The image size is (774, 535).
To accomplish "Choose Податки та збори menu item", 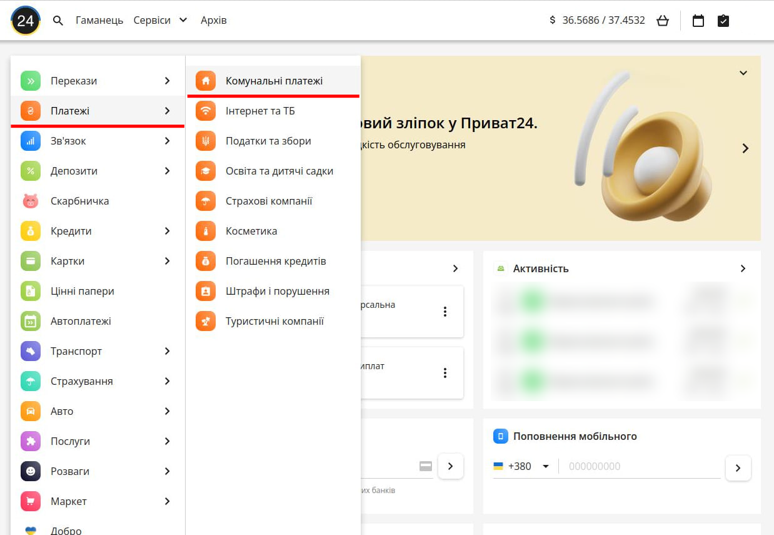I will 268,141.
